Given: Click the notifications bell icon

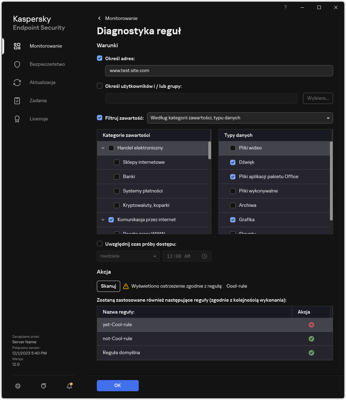Looking at the screenshot, I should [69, 386].
